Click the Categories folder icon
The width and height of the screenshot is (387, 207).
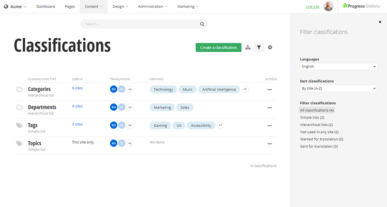coord(19,89)
